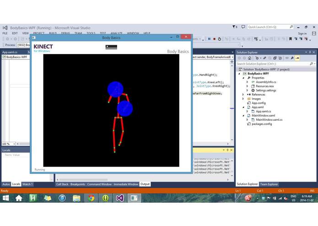The width and height of the screenshot is (318, 226).
Task: Expand the References node
Action: [243, 94]
